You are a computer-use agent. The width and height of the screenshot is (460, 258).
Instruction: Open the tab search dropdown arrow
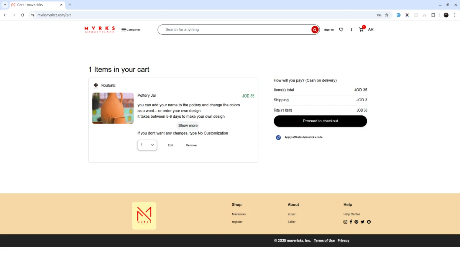[5, 5]
